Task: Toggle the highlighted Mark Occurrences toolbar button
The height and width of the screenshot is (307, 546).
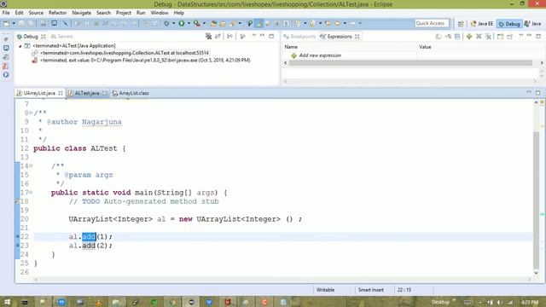Action: [x=259, y=23]
